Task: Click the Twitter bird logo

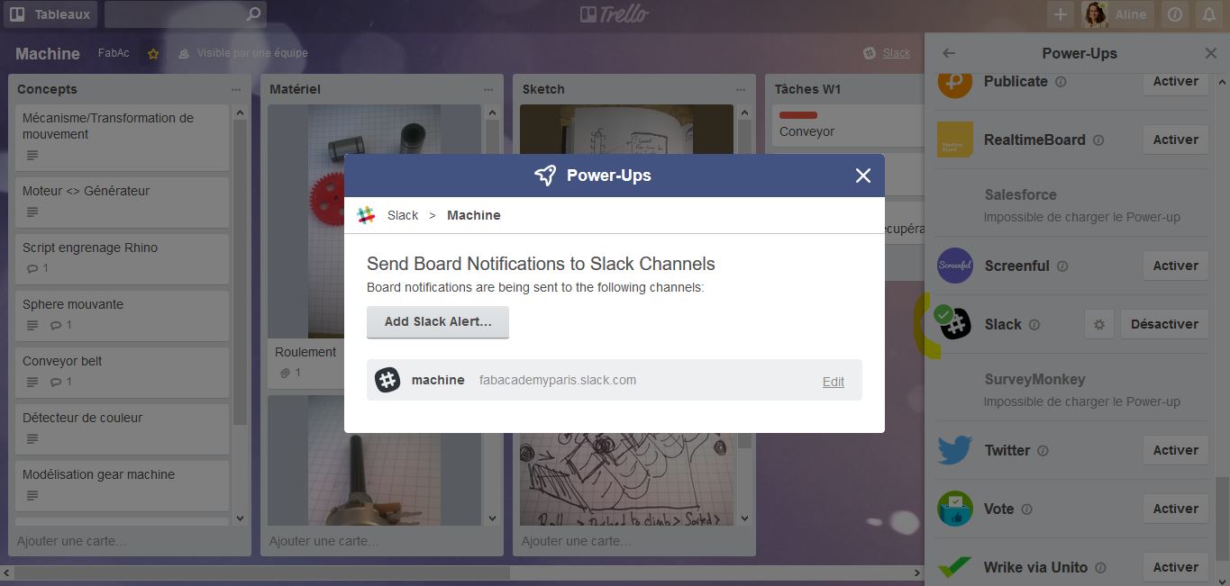Action: [x=955, y=450]
